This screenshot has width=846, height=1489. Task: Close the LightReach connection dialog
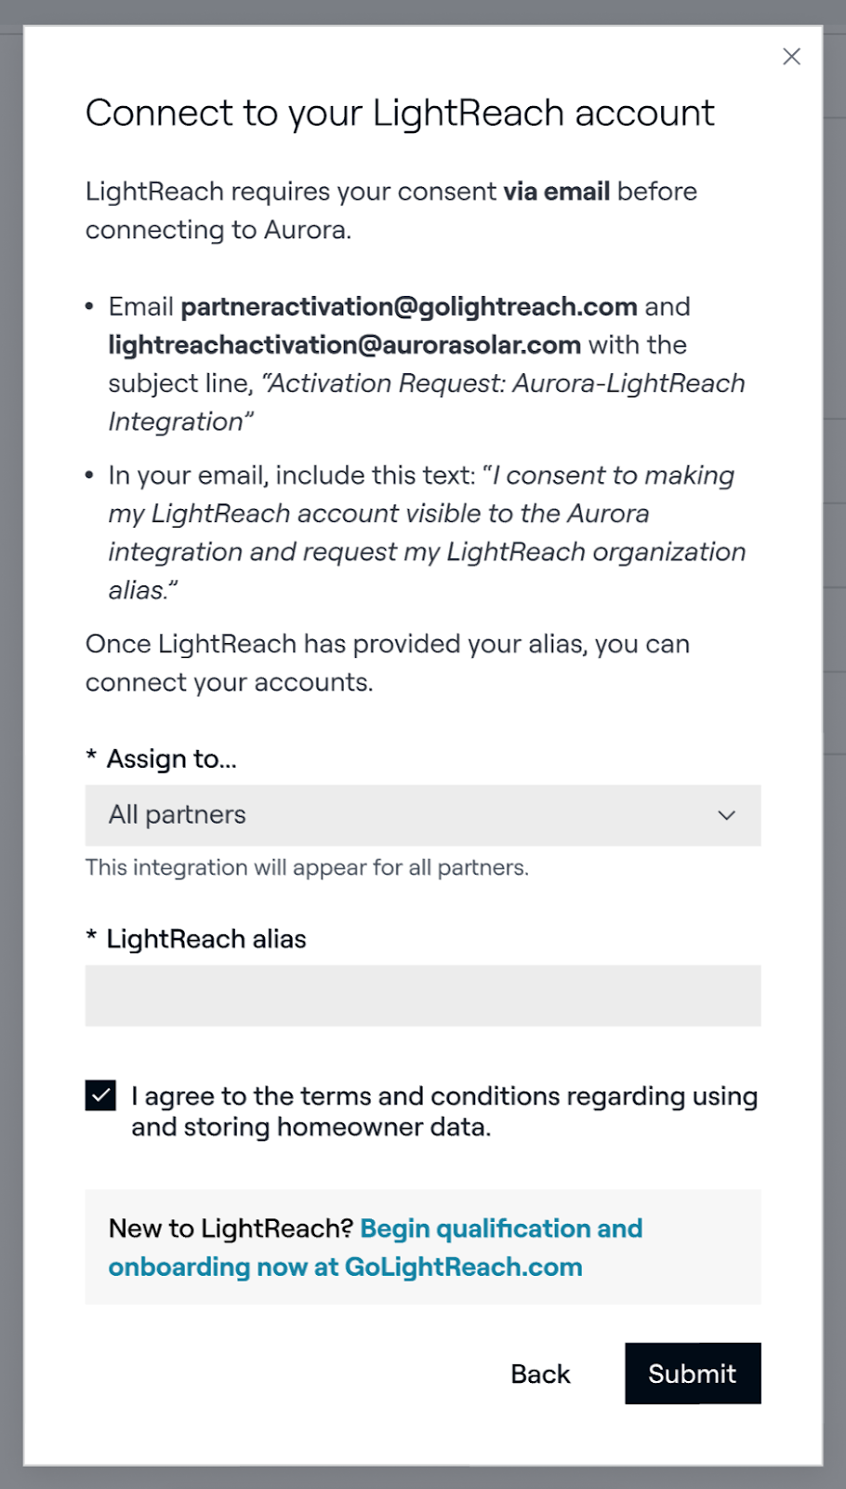(x=791, y=57)
